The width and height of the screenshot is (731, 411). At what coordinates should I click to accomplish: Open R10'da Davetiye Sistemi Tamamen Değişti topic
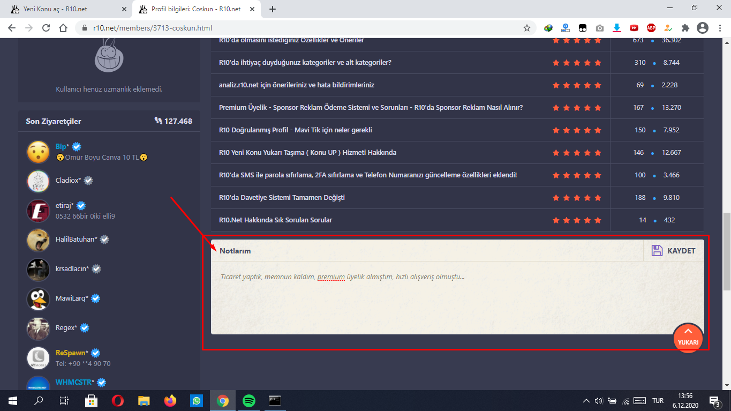[282, 198]
